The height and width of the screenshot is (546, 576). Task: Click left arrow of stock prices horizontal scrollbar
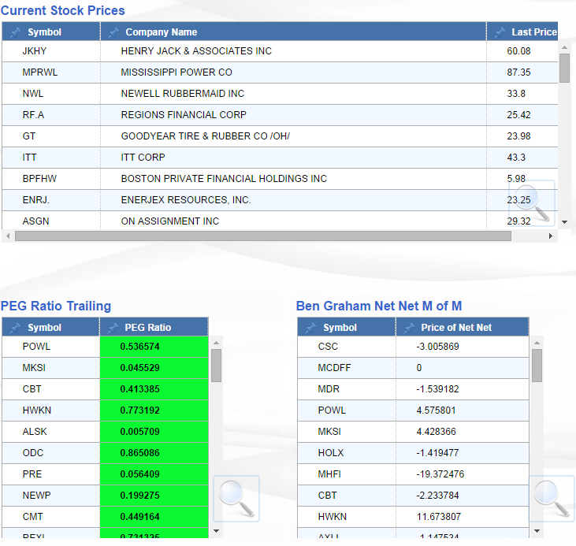[8, 236]
